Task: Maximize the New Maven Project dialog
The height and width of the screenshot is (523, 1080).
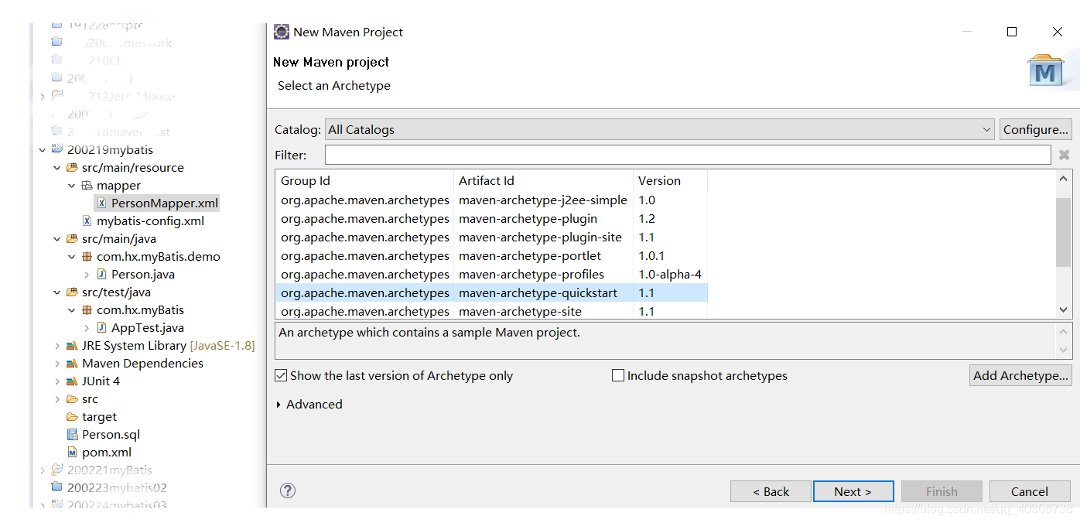Action: click(1011, 32)
